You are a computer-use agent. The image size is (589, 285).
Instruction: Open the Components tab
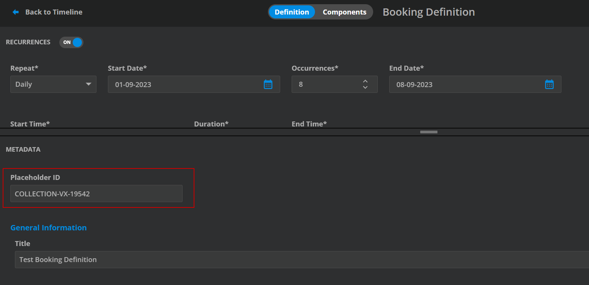coord(344,12)
